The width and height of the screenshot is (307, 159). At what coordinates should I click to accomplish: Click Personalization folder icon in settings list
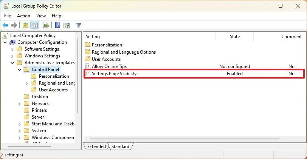pos(88,45)
